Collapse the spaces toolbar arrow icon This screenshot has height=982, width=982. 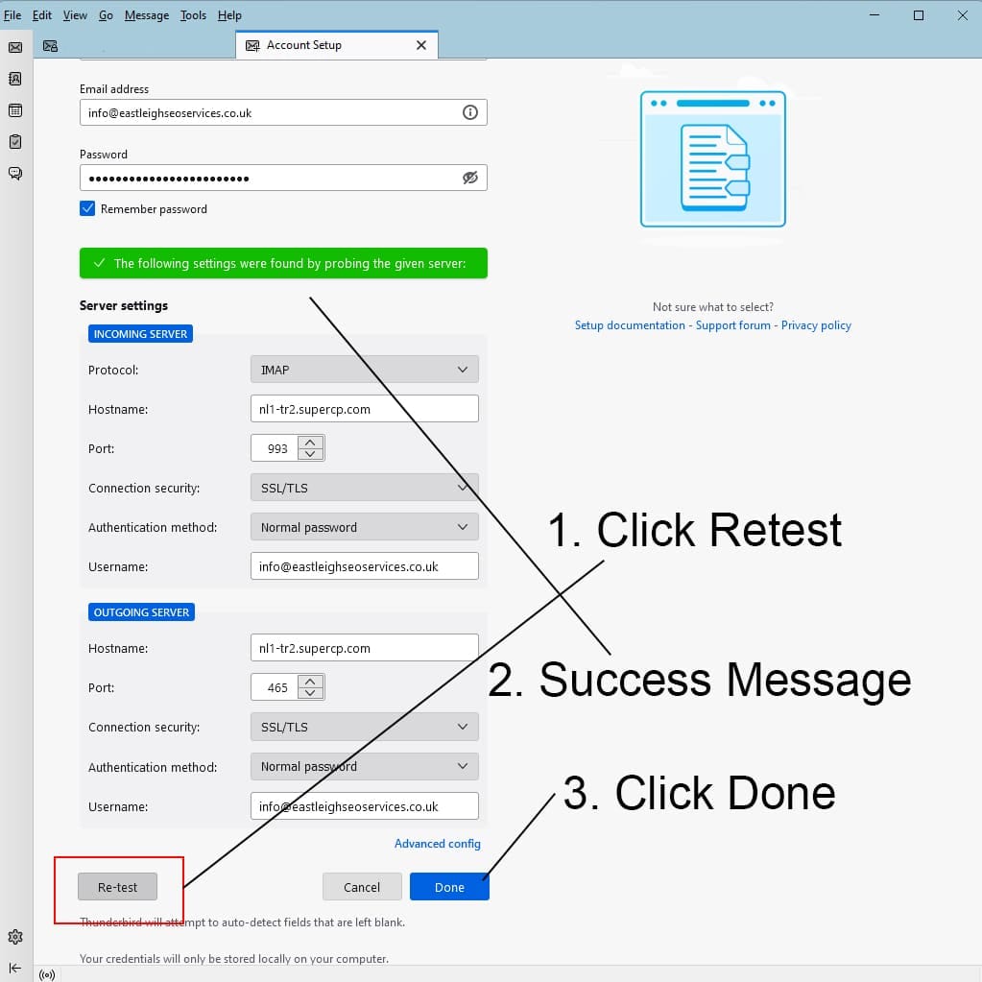tap(15, 969)
